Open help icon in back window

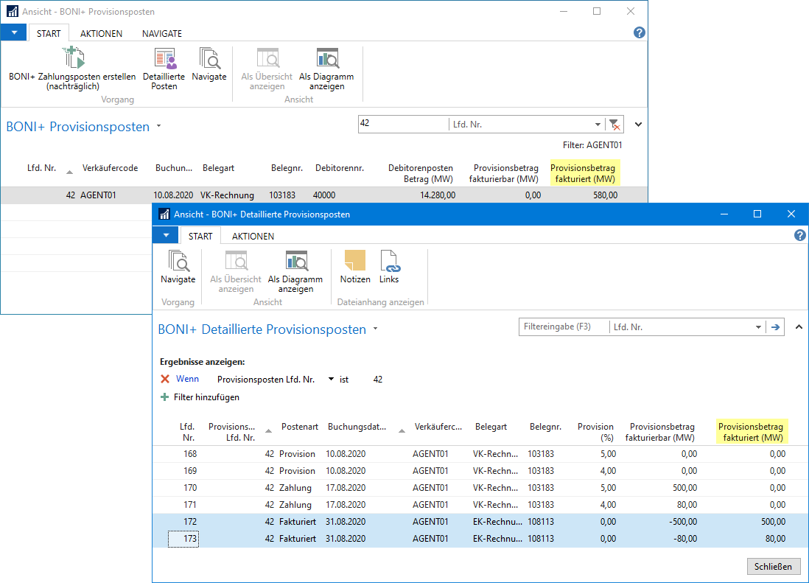click(x=639, y=32)
